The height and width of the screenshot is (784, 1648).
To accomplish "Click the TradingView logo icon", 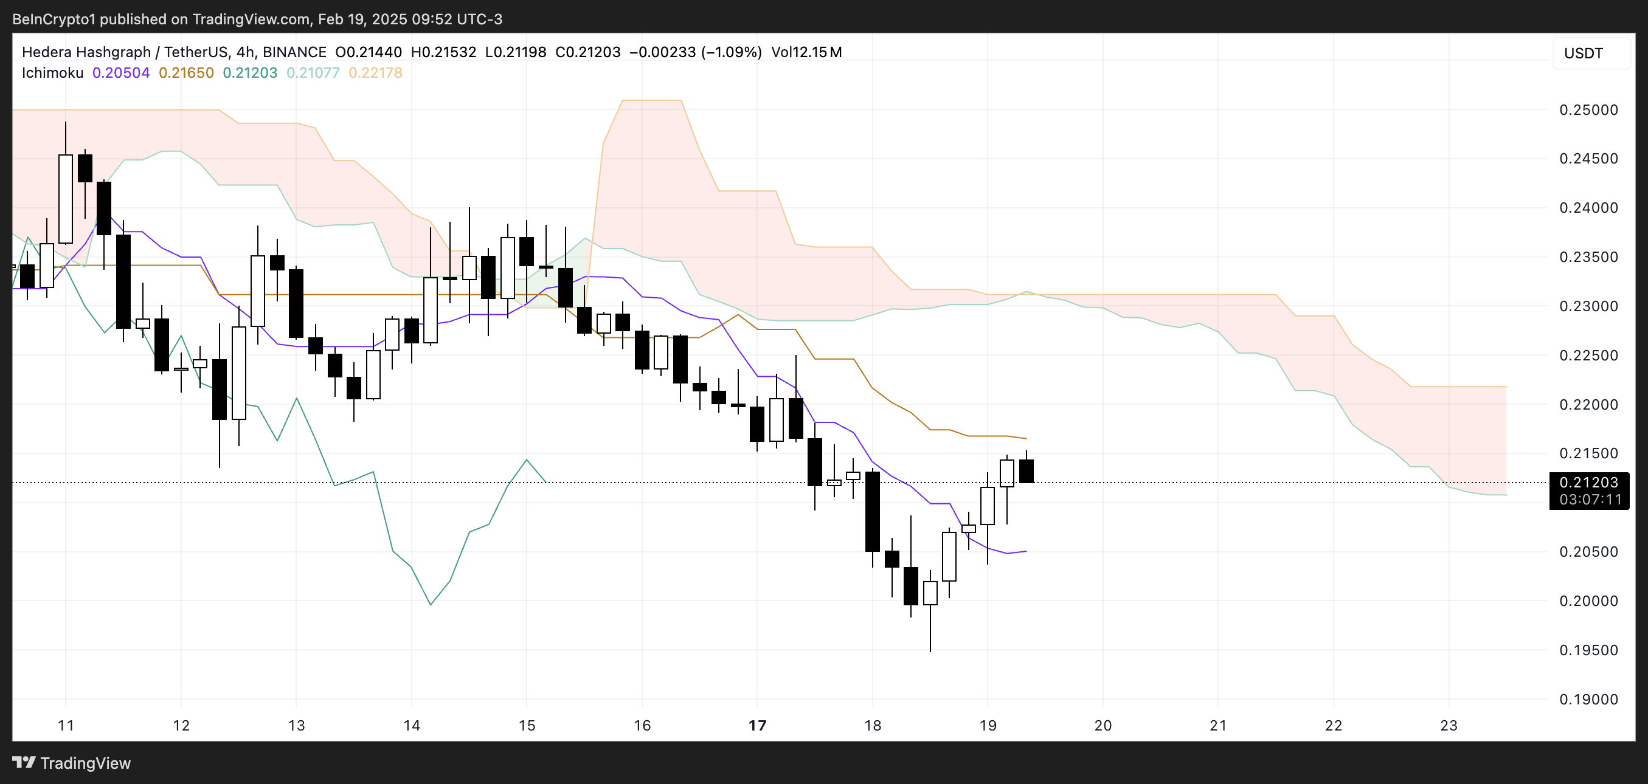I will point(24,762).
